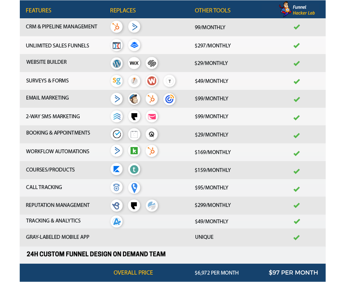This screenshot has height=282, width=338.
Task: Click the WordPress icon in Website Builder row
Action: pos(117,63)
